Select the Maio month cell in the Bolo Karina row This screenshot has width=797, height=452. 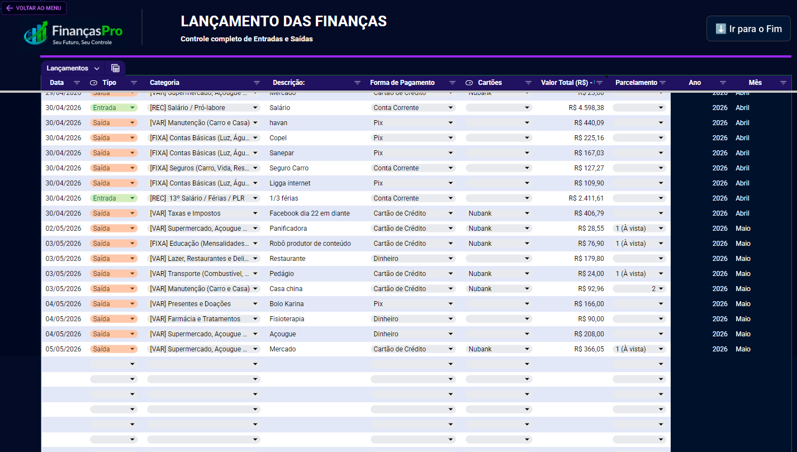pos(743,304)
